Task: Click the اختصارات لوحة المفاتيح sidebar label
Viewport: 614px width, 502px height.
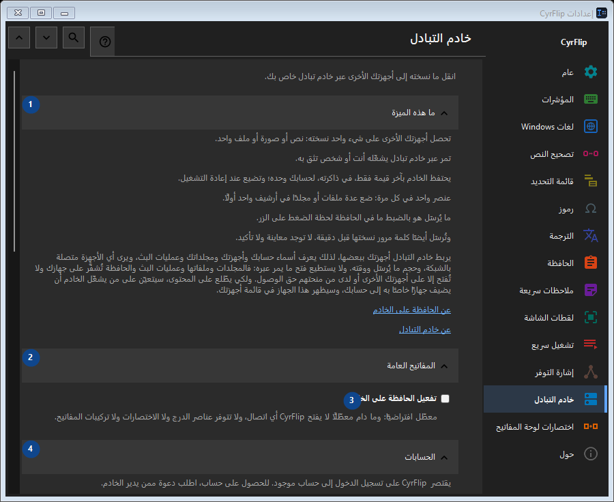Action: [534, 426]
